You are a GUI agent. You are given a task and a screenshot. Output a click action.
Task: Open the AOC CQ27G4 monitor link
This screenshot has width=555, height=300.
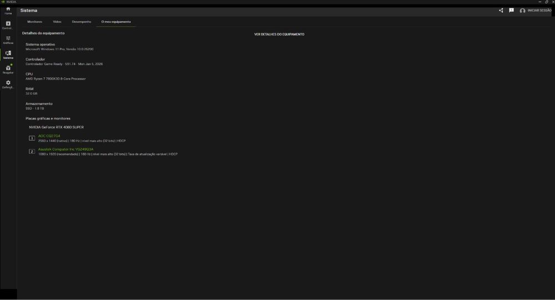tap(49, 136)
